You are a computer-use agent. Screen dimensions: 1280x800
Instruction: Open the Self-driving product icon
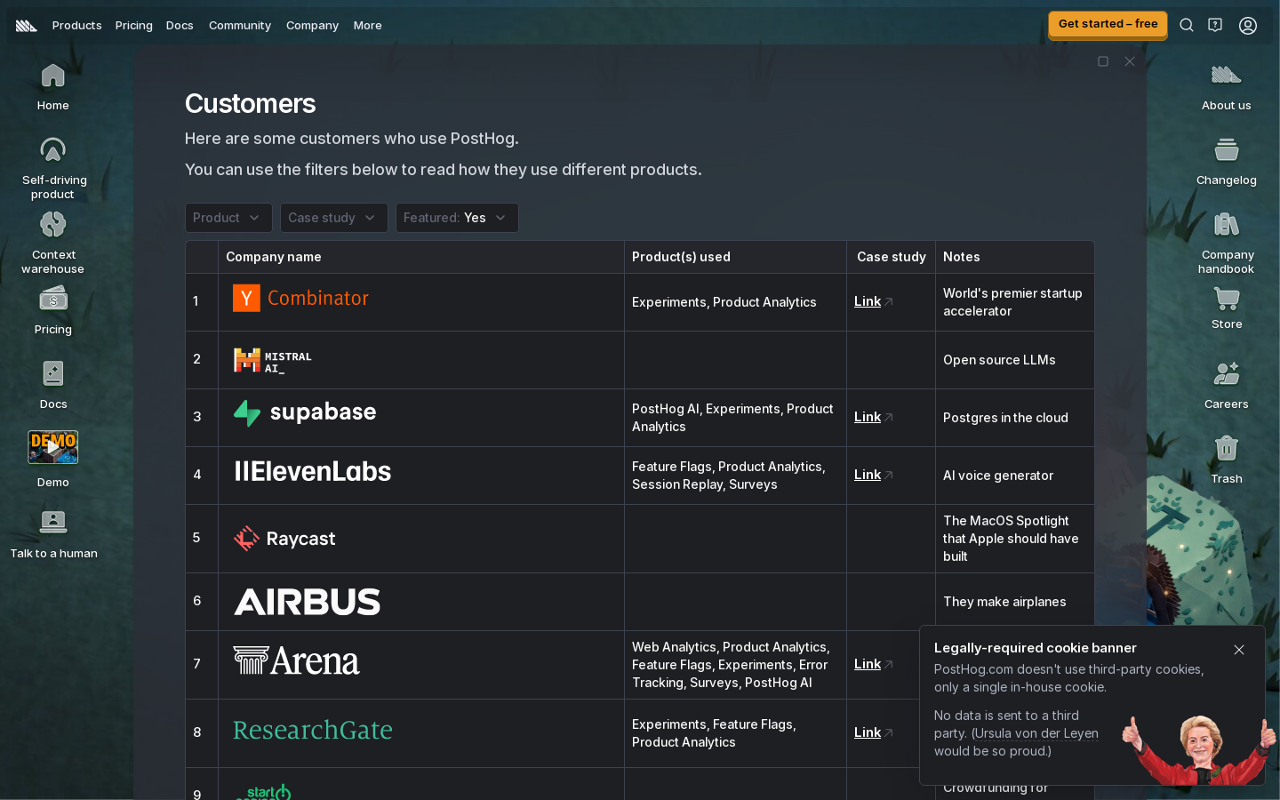(x=53, y=167)
